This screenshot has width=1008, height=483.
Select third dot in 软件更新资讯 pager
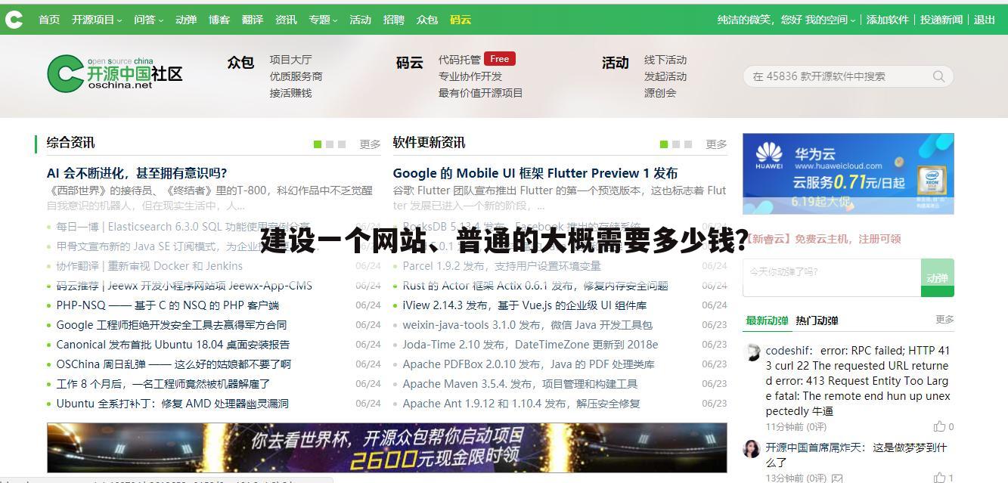(x=688, y=144)
